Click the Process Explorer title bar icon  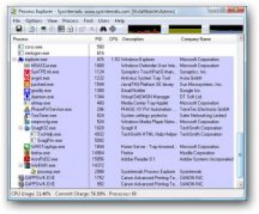pyautogui.click(x=14, y=12)
